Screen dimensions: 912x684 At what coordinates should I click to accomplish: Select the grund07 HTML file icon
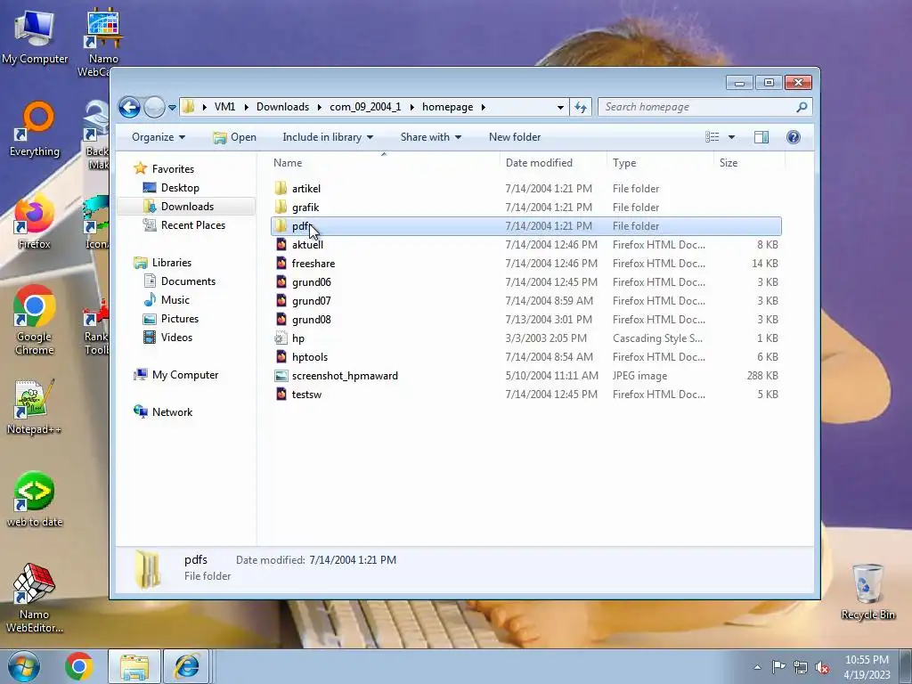pos(281,301)
